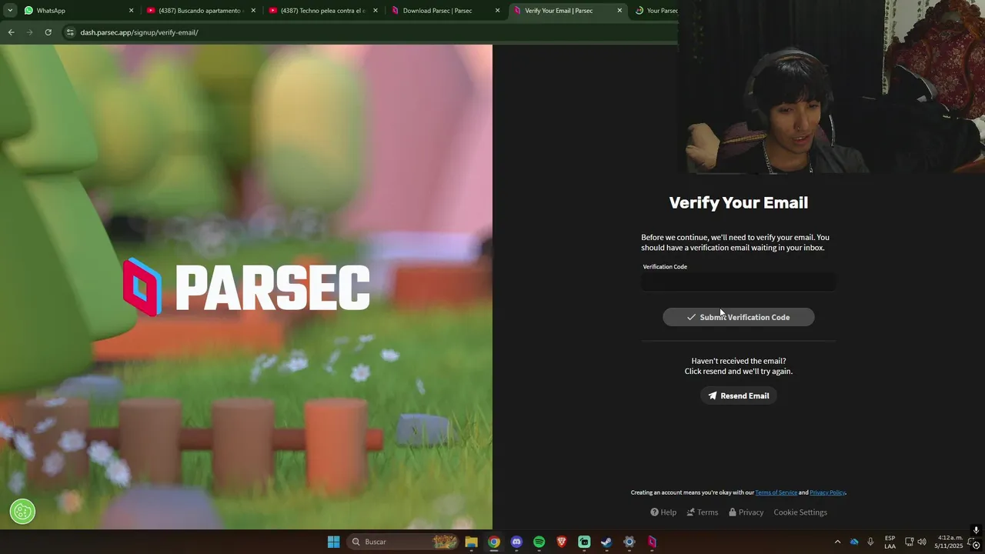Close the Download Parsec tab
The height and width of the screenshot is (554, 985).
pyautogui.click(x=497, y=11)
